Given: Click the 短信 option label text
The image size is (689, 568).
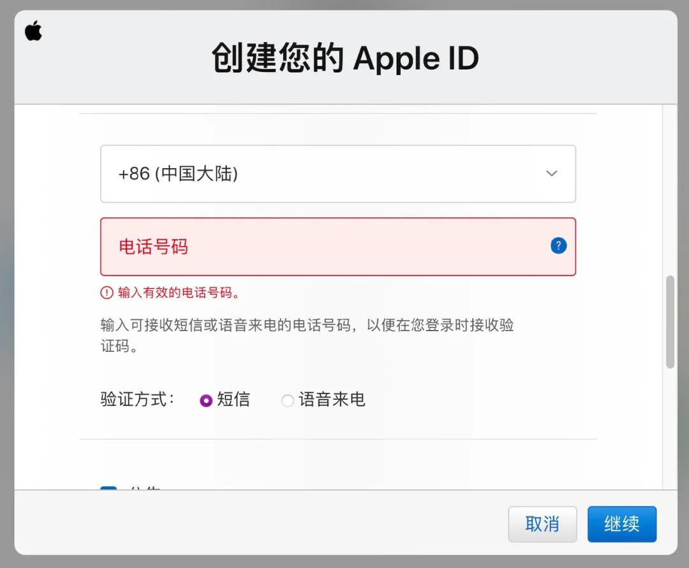Looking at the screenshot, I should 233,400.
